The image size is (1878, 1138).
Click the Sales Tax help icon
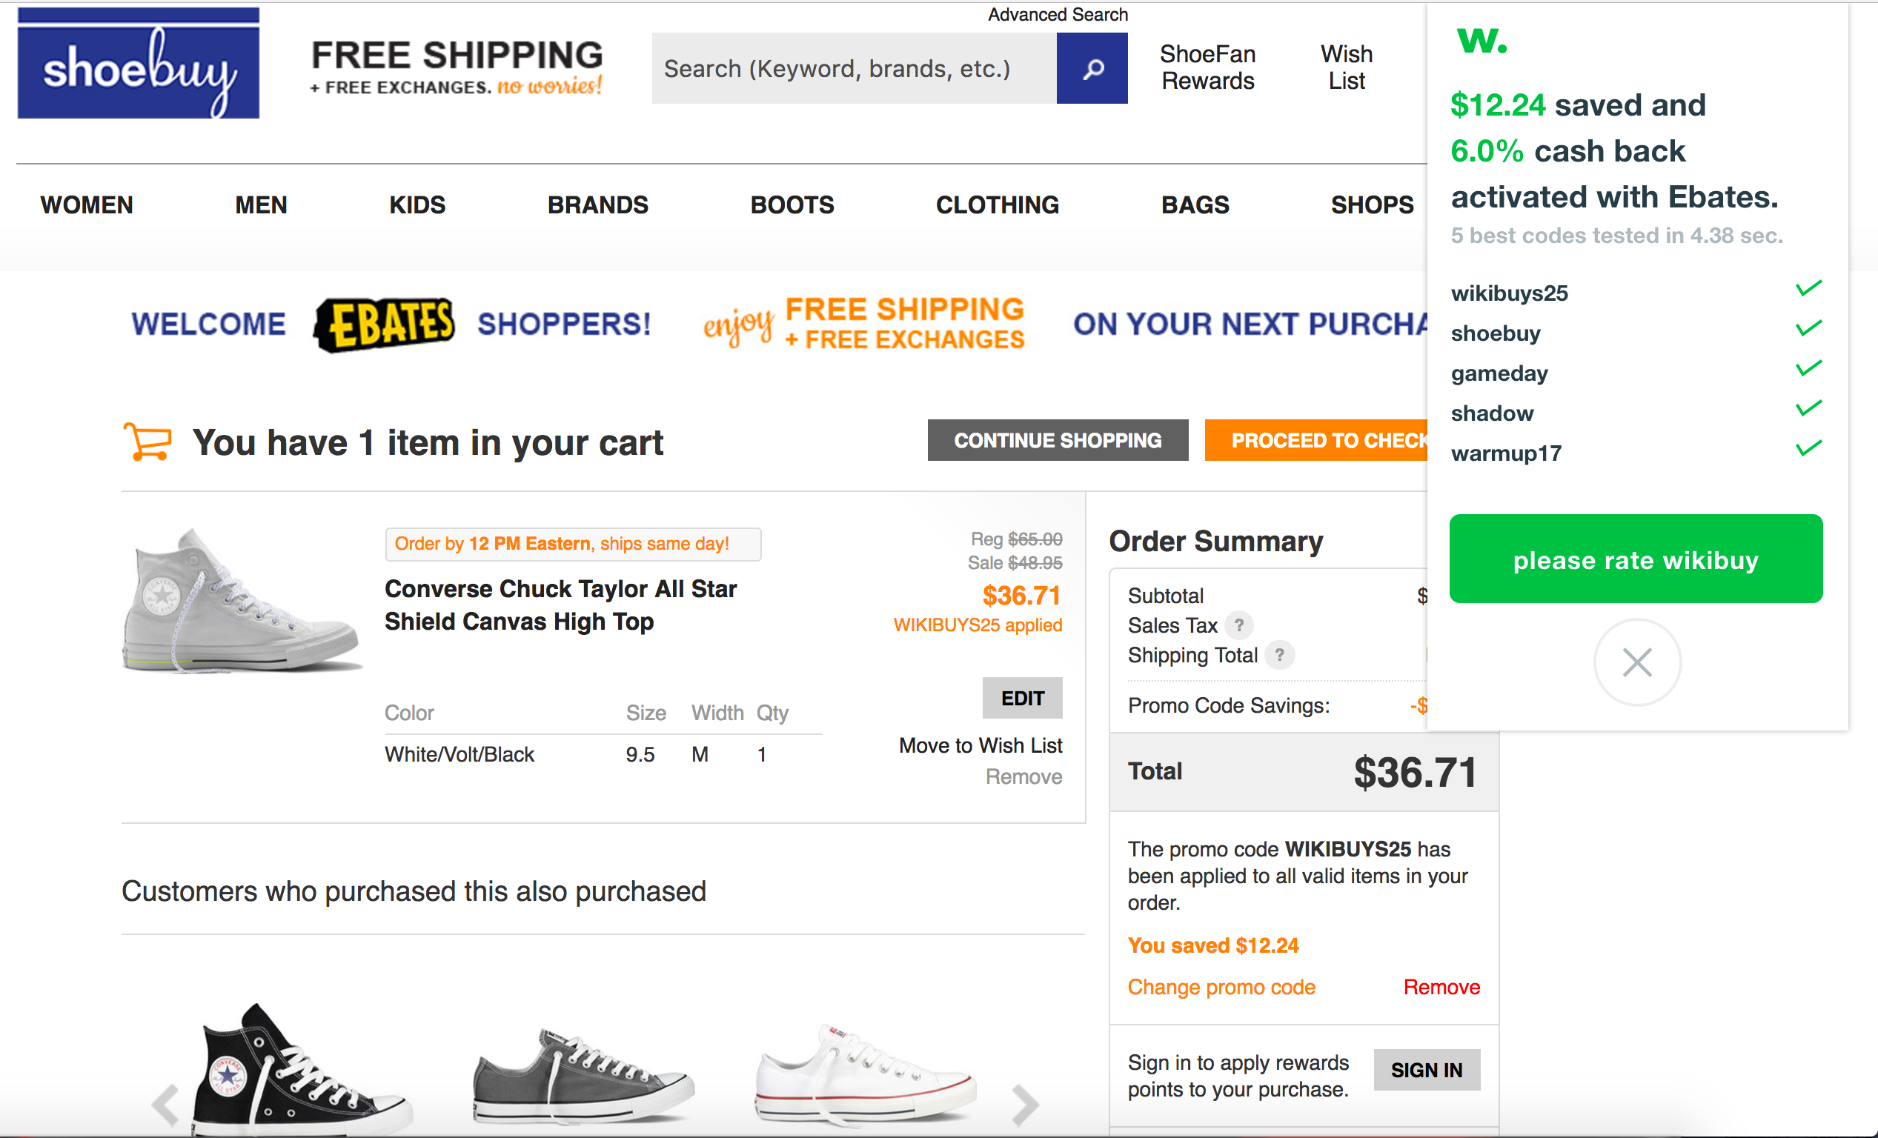(x=1239, y=625)
